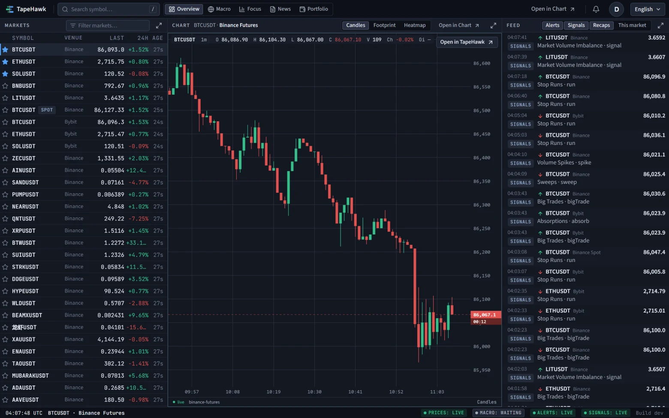Click the Filter markets input

(x=108, y=26)
